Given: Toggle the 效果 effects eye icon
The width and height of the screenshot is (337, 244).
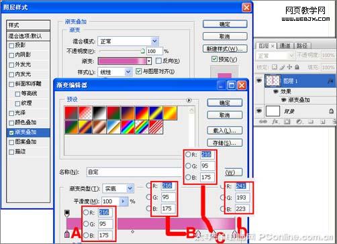Looking at the screenshot, I should pos(276,91).
